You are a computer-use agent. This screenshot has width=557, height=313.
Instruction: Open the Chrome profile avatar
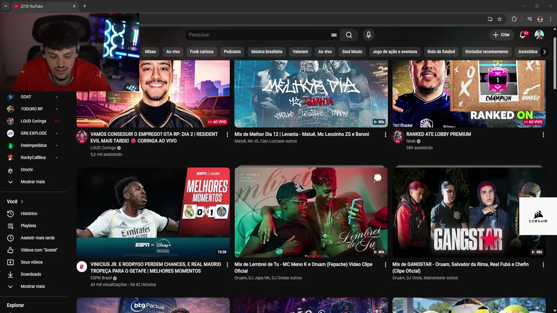(x=540, y=19)
